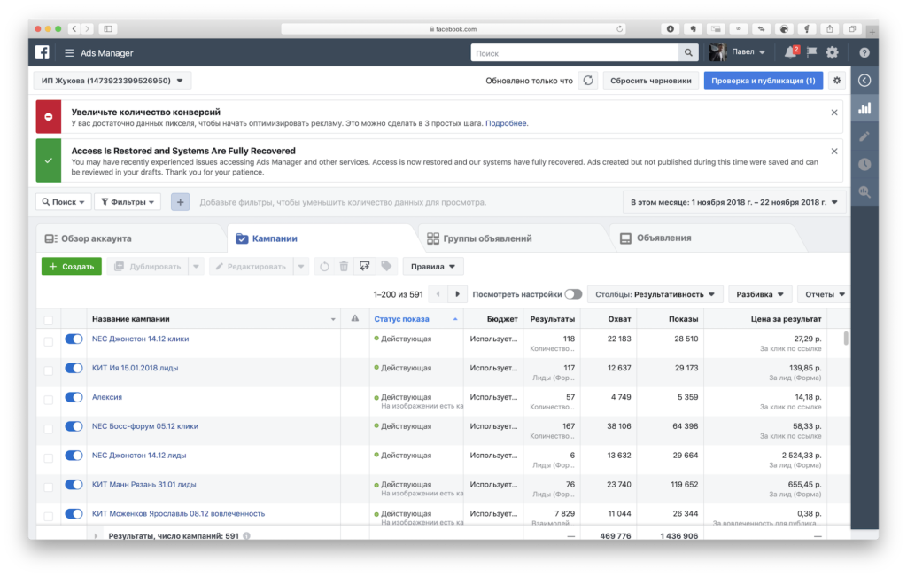The height and width of the screenshot is (577, 907).
Task: Click the magnifier inspect icon in right sidebar
Action: click(864, 192)
